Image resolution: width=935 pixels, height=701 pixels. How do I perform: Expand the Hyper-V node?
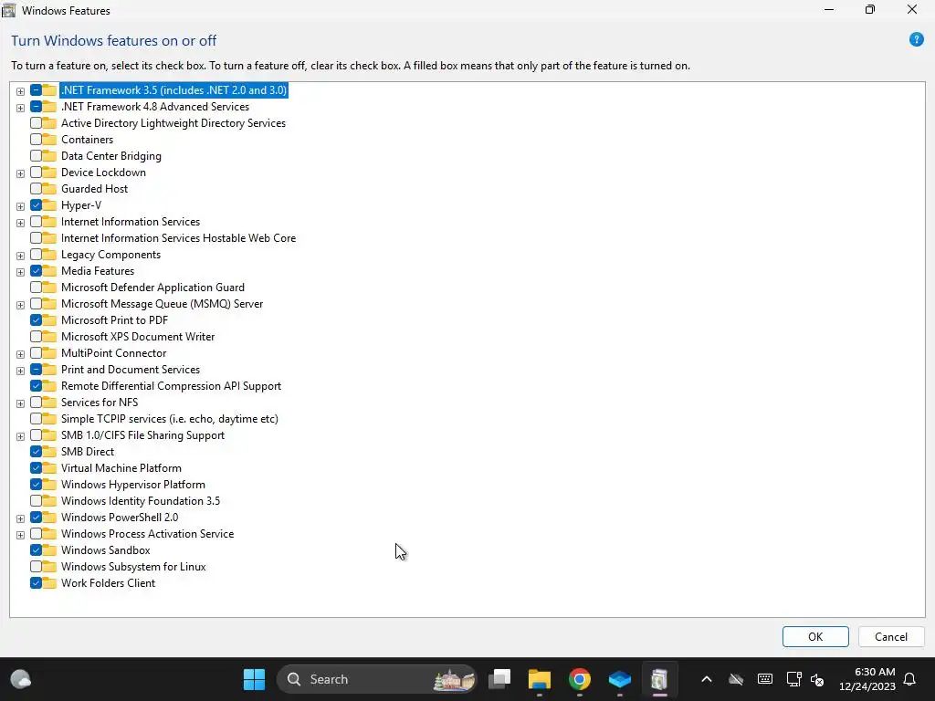tap(20, 206)
